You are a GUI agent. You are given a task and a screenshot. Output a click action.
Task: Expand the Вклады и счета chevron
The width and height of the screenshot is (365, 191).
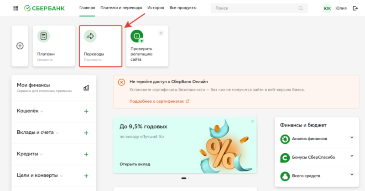coord(57,133)
